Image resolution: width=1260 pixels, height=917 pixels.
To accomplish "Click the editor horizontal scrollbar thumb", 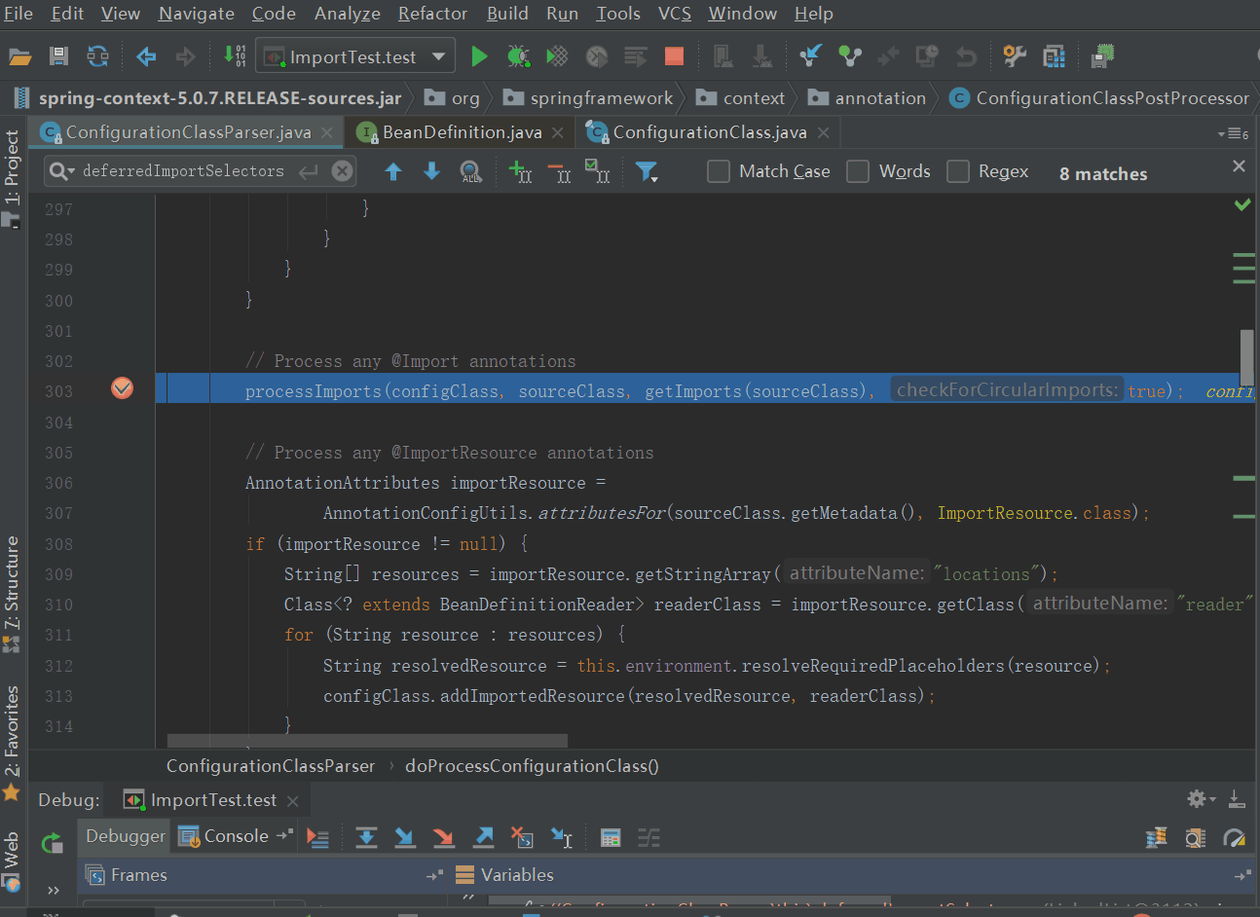I will pos(367,741).
